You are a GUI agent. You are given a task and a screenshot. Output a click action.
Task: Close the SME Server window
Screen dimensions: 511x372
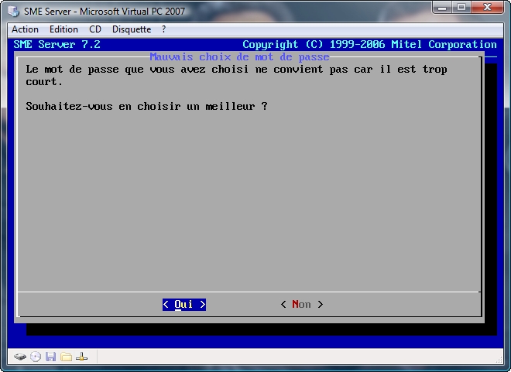point(487,7)
